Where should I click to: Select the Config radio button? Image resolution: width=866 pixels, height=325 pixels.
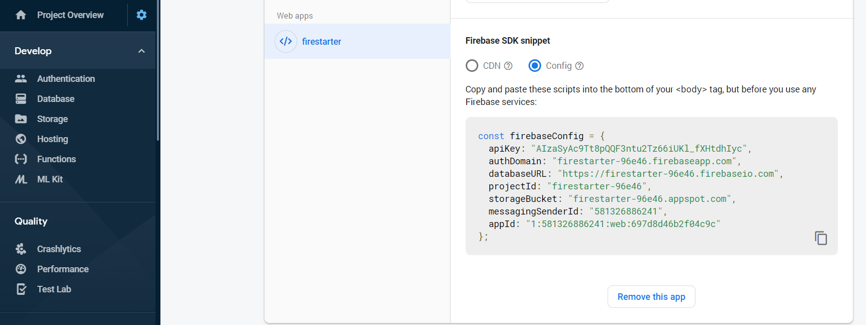(x=535, y=66)
